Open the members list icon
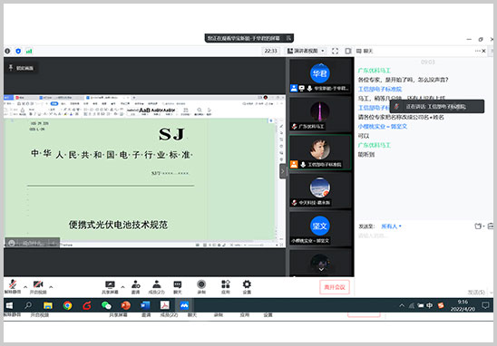The image size is (497, 346). [x=157, y=287]
